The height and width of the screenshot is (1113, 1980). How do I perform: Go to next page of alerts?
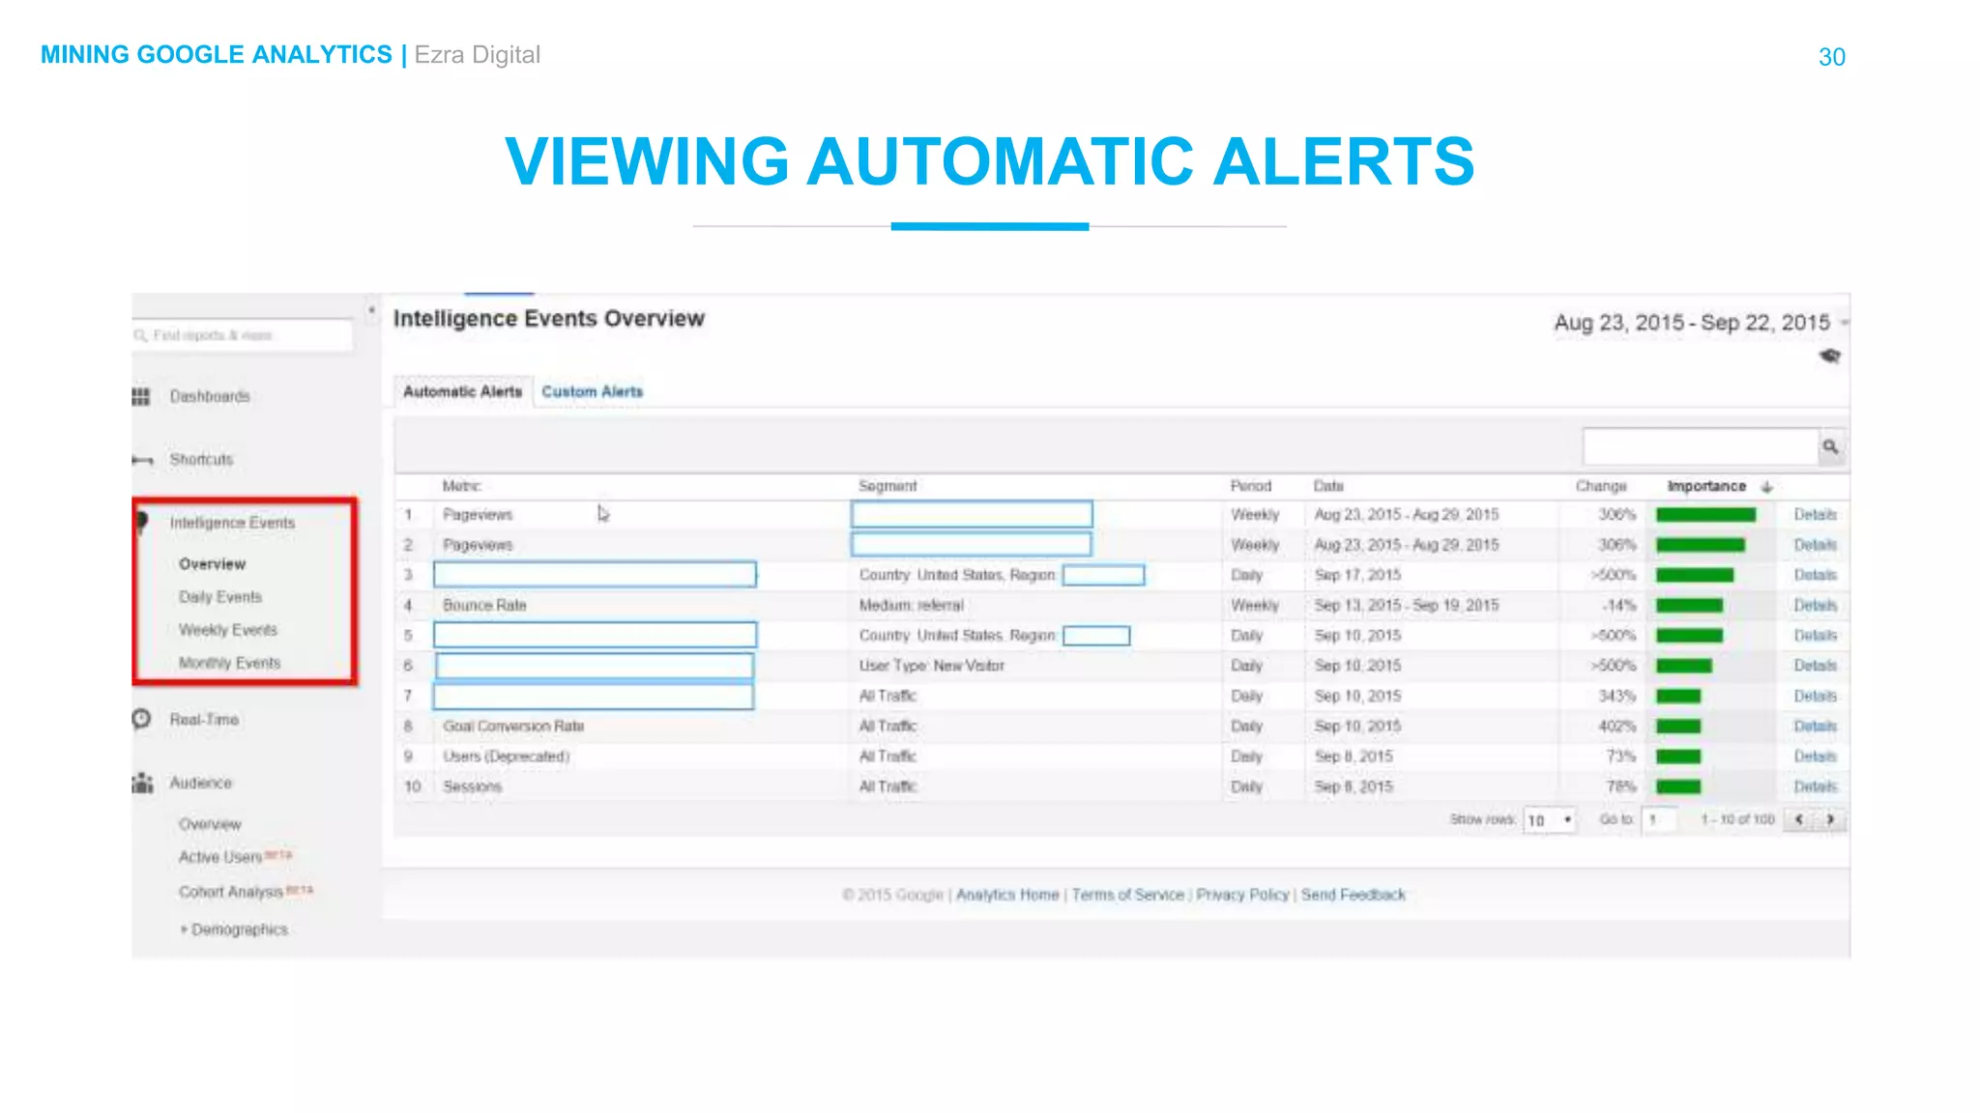1830,819
